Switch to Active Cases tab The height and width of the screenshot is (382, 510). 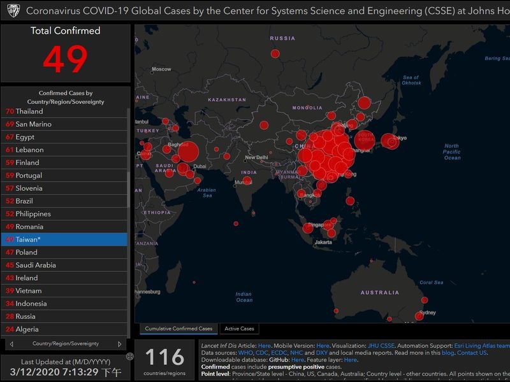[x=239, y=329]
